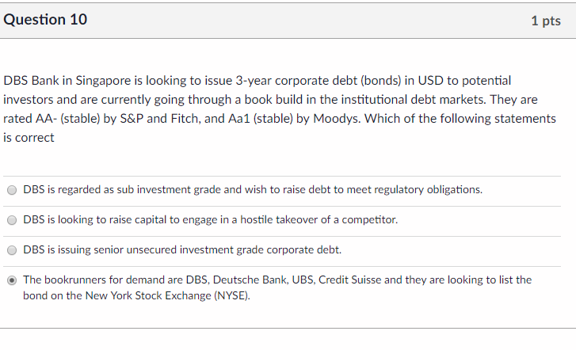Viewport: 576px width, 350px height.
Task: Click the line 'bond on the New York Stock Exchange (NYSE)'
Action: [136, 295]
